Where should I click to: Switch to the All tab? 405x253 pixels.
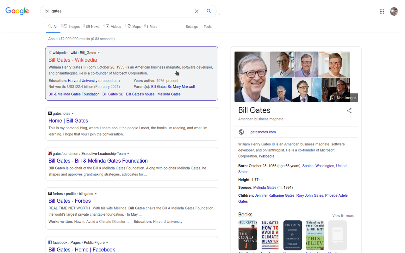53,27
